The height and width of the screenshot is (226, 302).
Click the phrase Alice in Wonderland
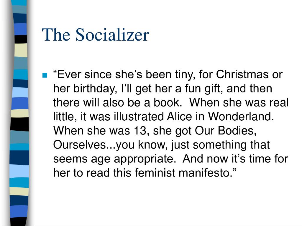coord(220,117)
